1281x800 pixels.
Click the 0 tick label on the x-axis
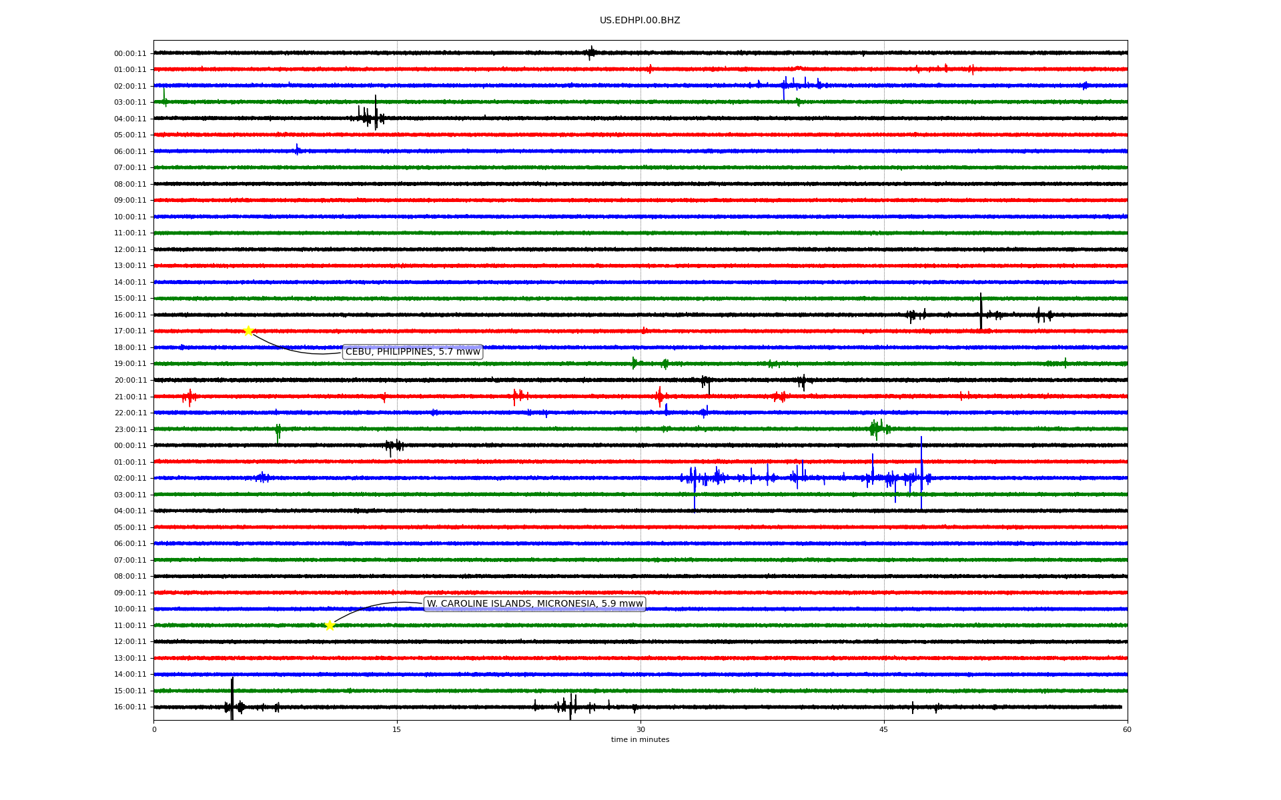(x=154, y=730)
